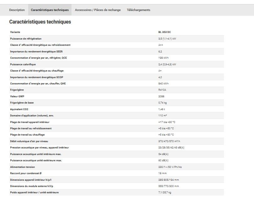Screen dimensions: 254x203
Task: Click the Débit volumique d'air par niveau label
Action: click(29, 141)
